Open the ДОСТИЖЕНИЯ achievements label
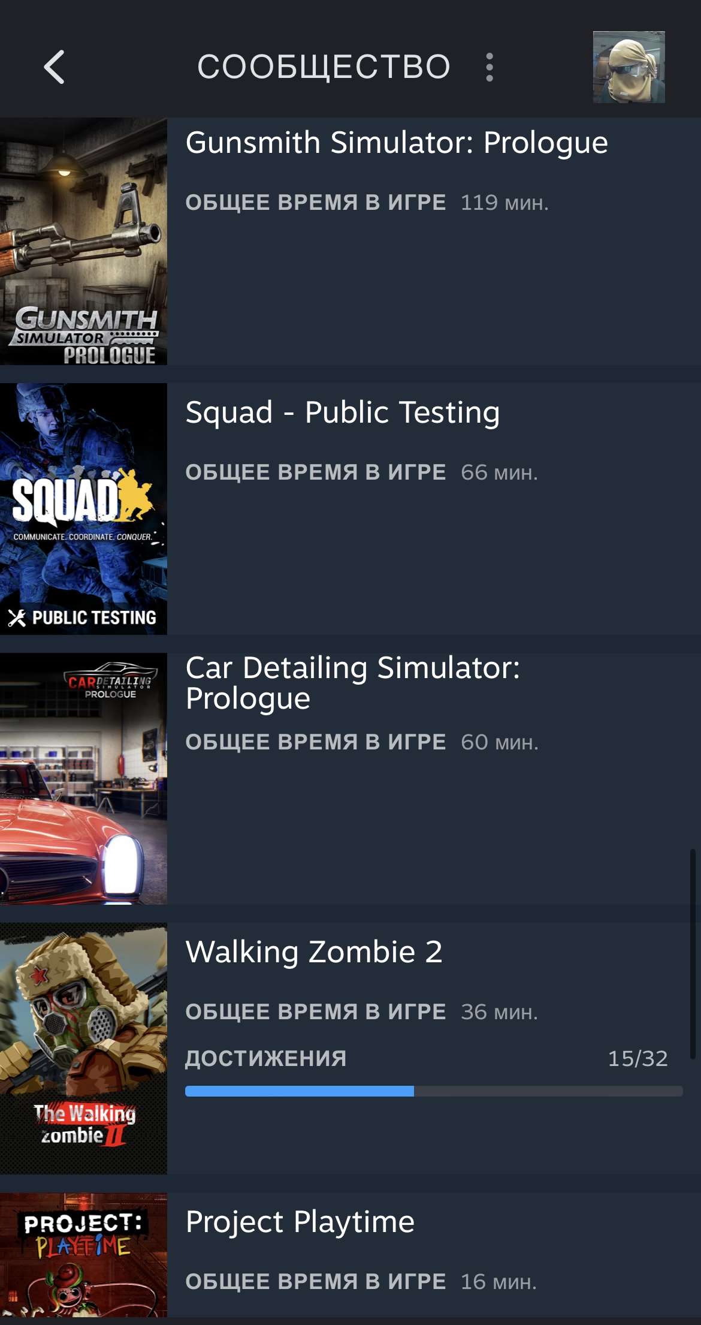701x1325 pixels. (266, 1058)
